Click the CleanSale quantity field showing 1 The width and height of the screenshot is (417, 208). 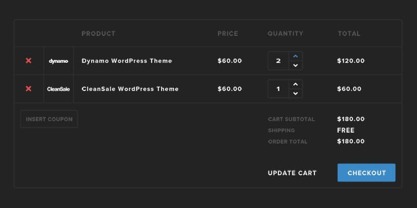click(x=278, y=89)
